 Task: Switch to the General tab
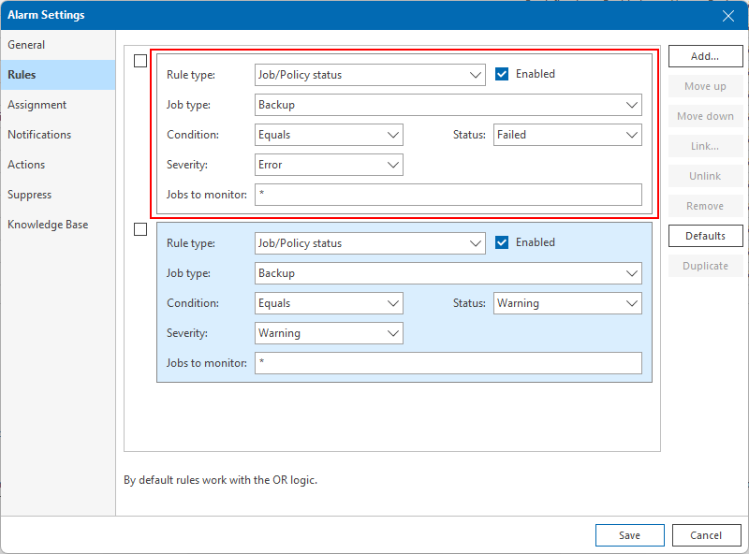pos(26,45)
